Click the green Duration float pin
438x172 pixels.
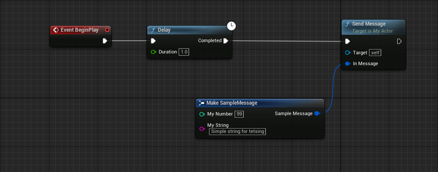tap(154, 52)
